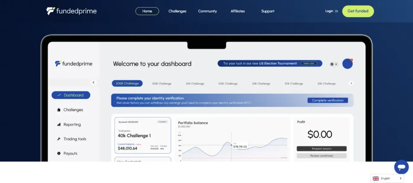The height and width of the screenshot is (183, 413).
Task: Open the Support nav item
Action: point(268,11)
